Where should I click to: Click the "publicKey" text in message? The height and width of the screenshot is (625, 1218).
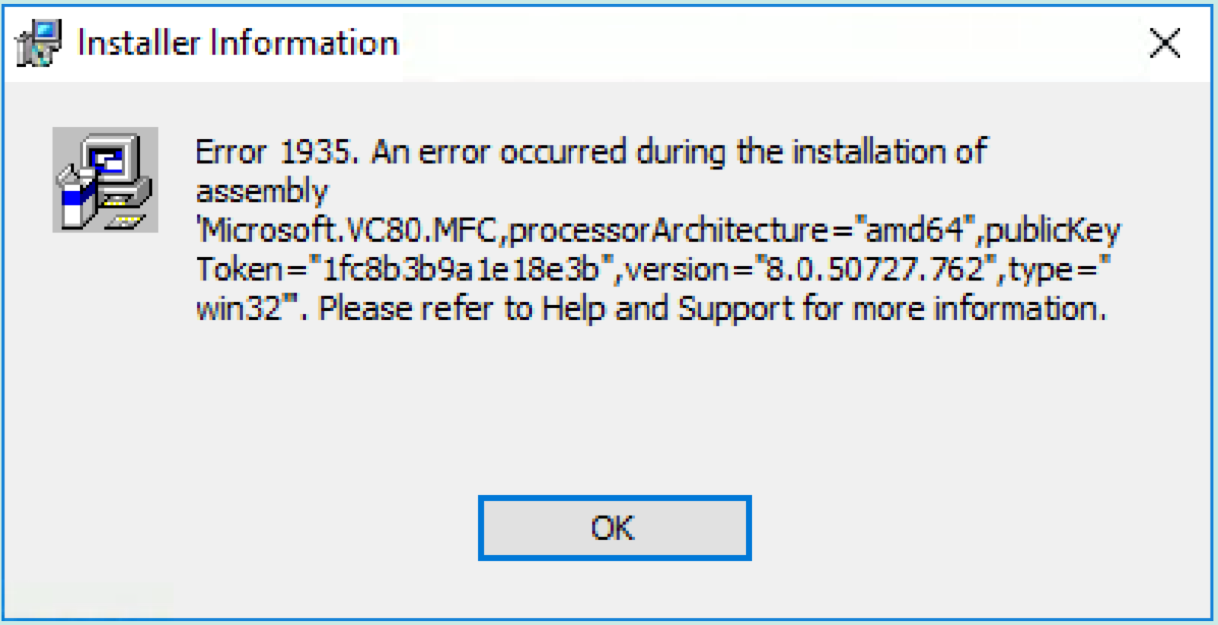coord(1053,230)
